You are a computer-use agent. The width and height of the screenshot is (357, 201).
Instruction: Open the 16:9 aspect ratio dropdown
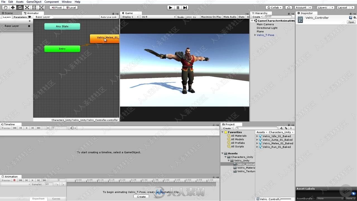click(158, 17)
